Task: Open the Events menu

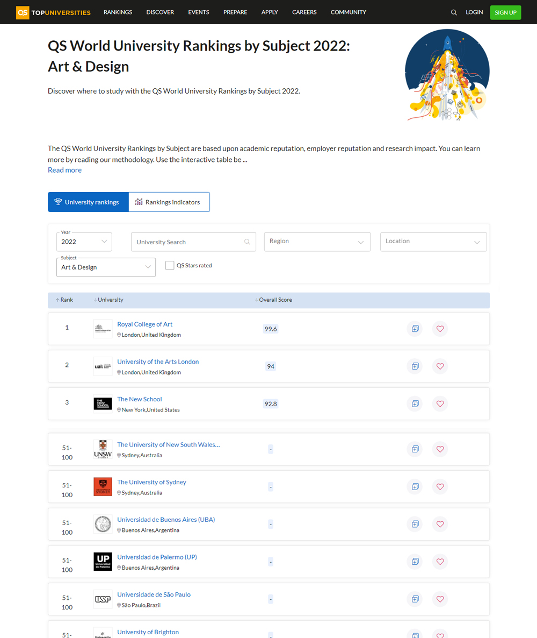Action: [199, 12]
